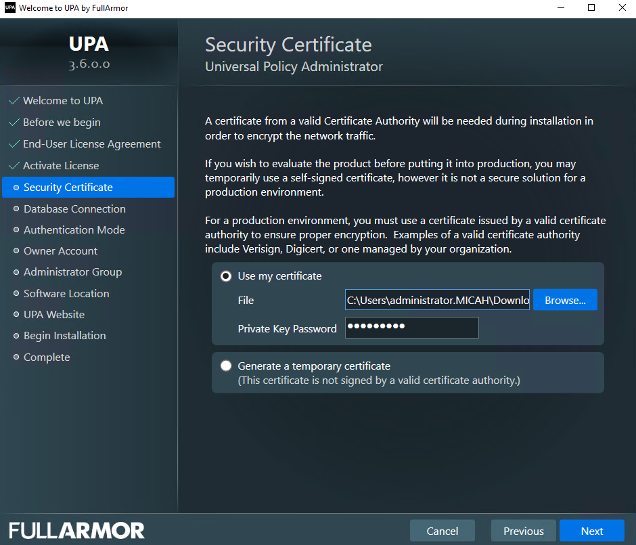Screen dimensions: 636x545
Task: Select End-User License Agreement in sidebar
Action: (x=91, y=144)
